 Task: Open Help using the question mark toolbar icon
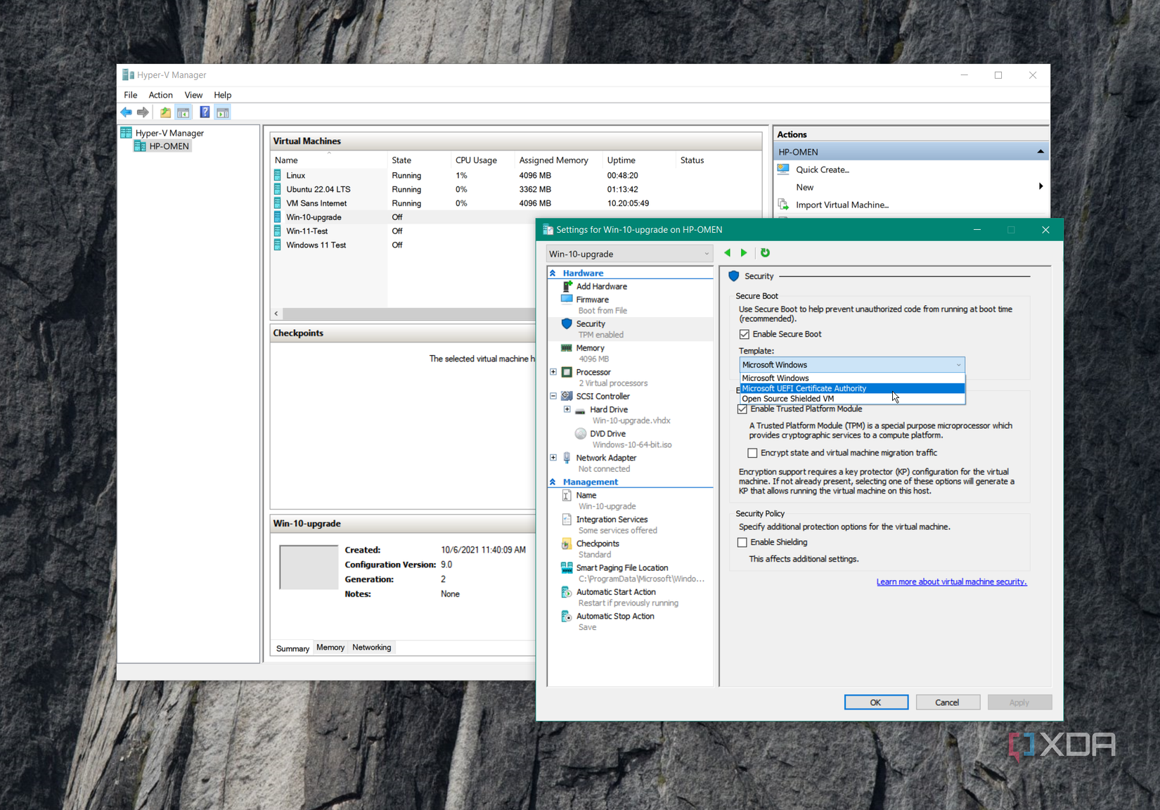(x=204, y=112)
